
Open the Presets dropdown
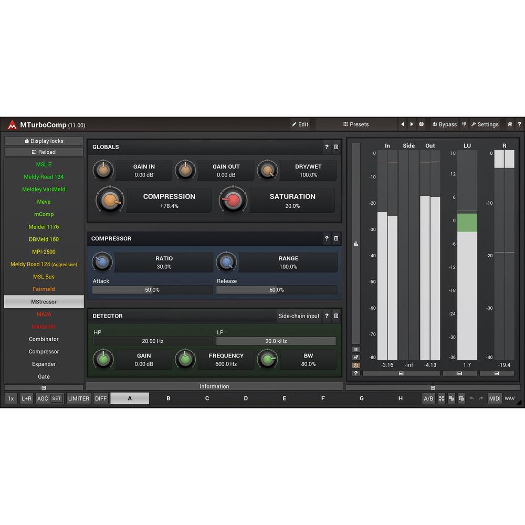(356, 124)
